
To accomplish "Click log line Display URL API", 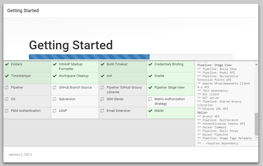I will 213,109.
